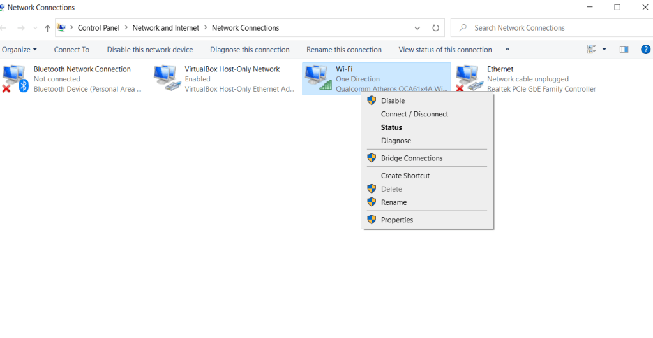Viewport: 653px width, 338px height.
Task: Click the Help question mark icon
Action: tap(645, 50)
